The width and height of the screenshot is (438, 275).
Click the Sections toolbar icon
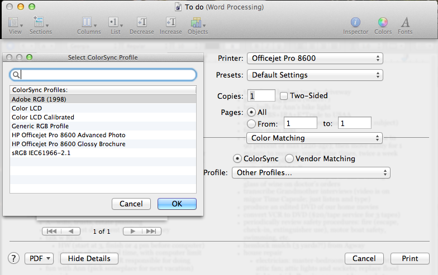pos(40,23)
